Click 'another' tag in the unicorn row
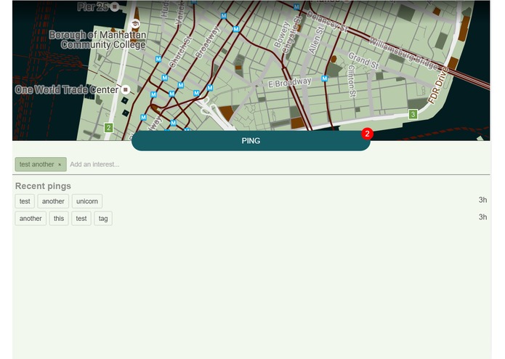Image resolution: width=505 pixels, height=359 pixels. [x=53, y=201]
